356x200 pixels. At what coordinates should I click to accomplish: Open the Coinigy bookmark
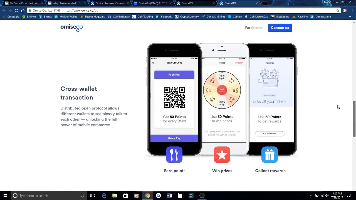235,17
